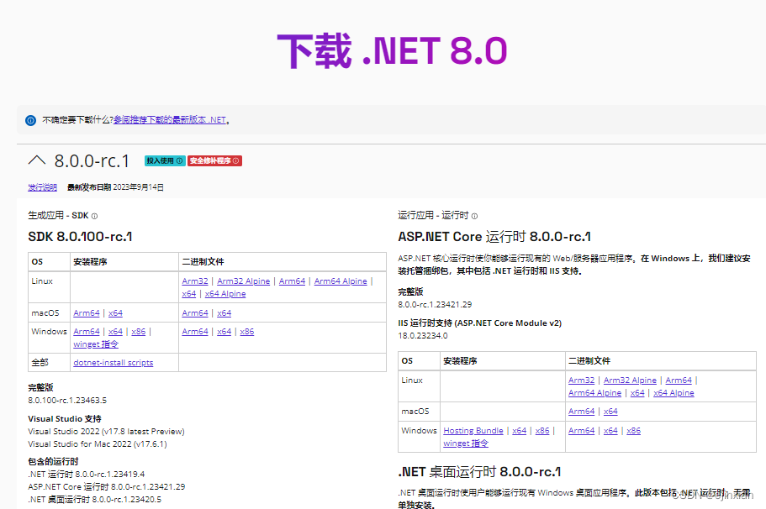
Task: Download SDK Windows x64 binary
Action: 225,332
